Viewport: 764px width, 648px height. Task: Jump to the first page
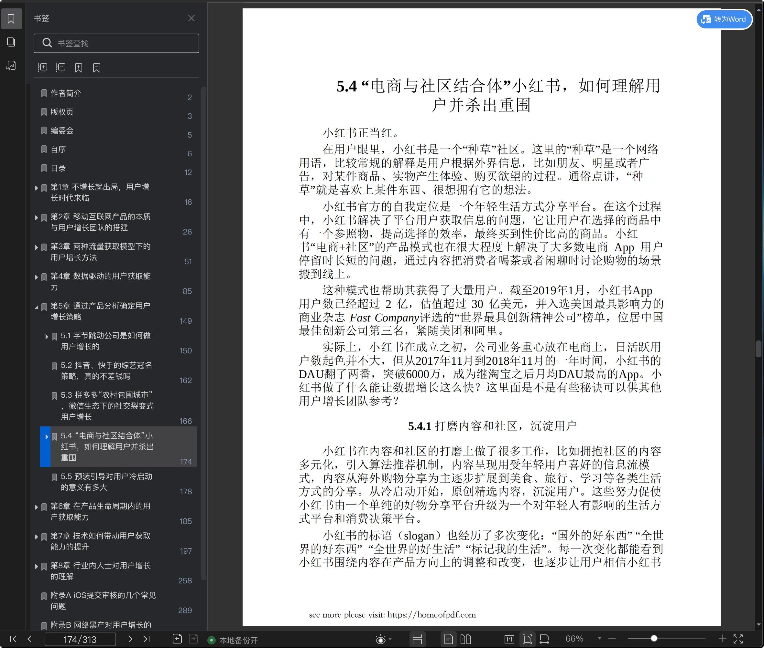[x=13, y=639]
